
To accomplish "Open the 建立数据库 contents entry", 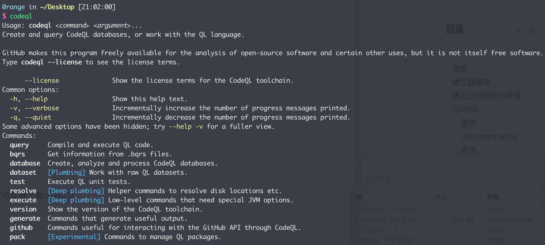I will click(x=471, y=82).
